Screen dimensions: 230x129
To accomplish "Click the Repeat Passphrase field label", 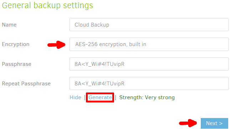I will coord(26,84).
